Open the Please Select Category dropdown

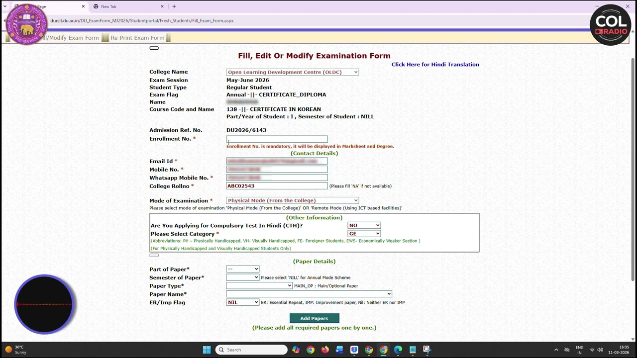[364, 234]
